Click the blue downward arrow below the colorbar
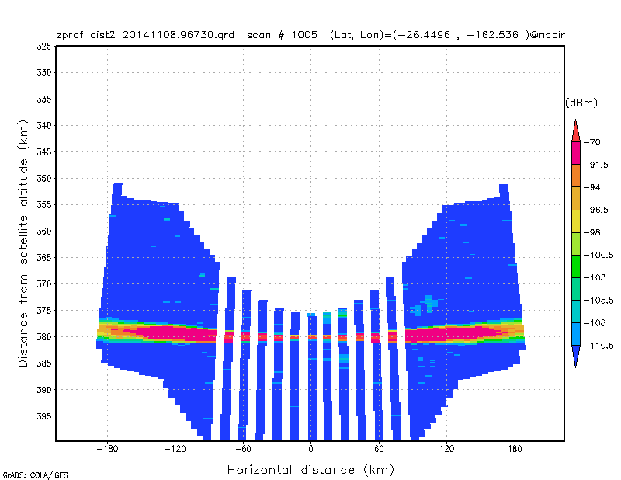 click(x=576, y=356)
